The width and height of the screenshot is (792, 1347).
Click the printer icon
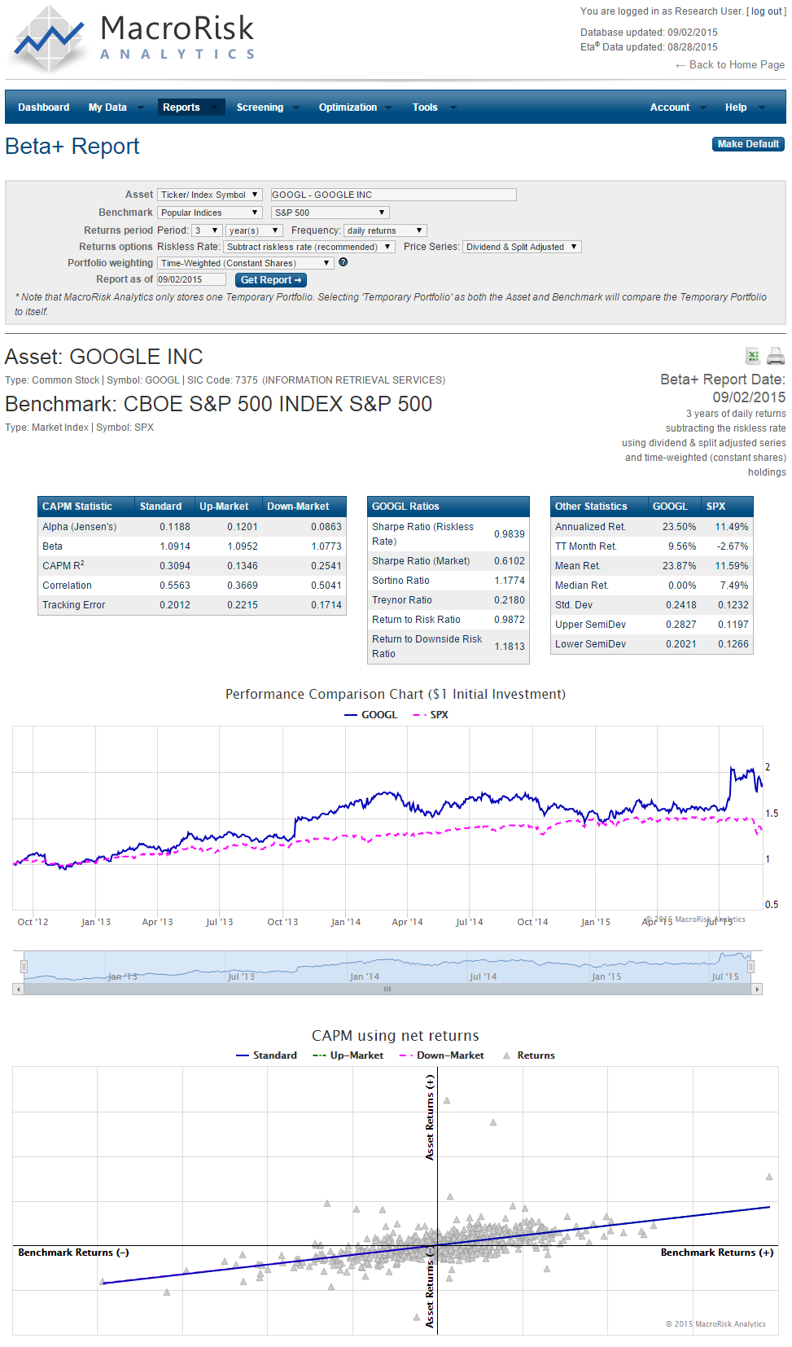point(776,356)
